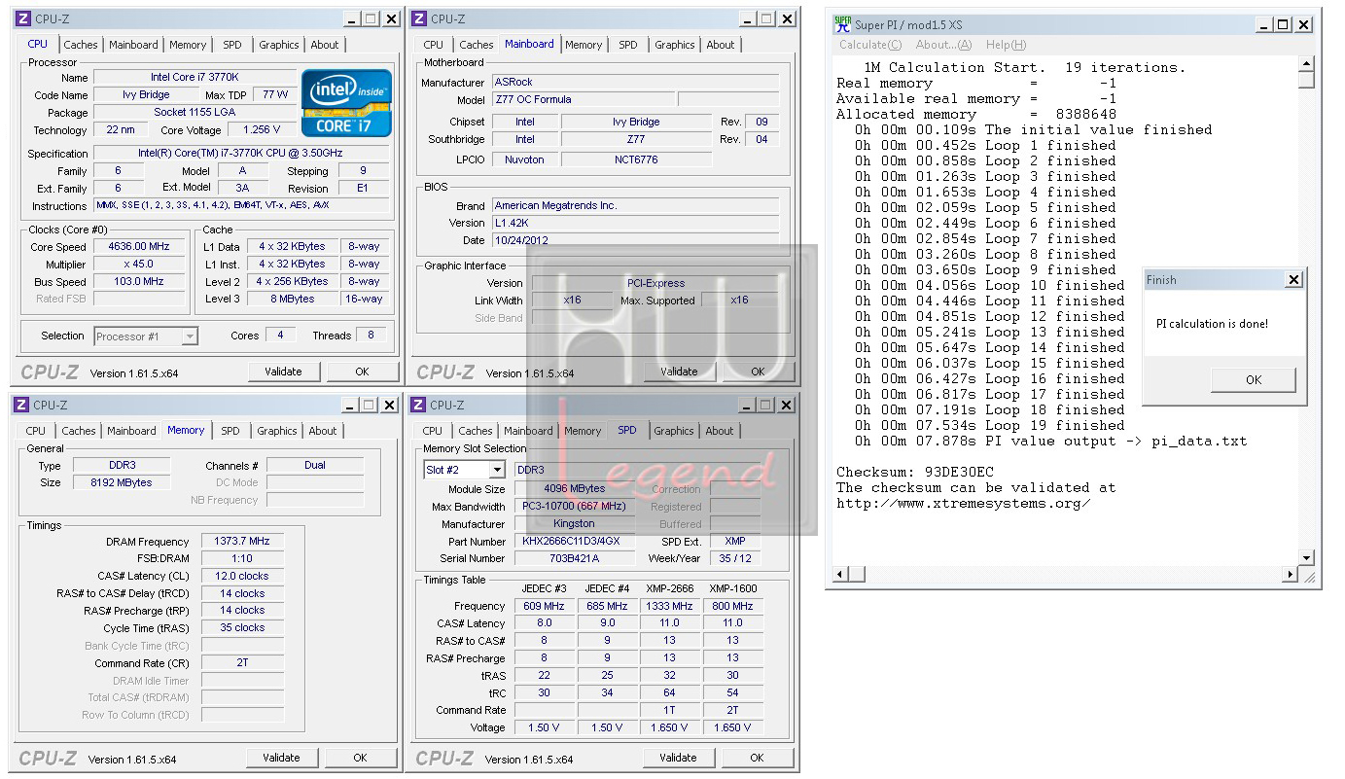Switch to Graphics tab in the CPU tab window
This screenshot has width=1345, height=779.
pos(279,45)
